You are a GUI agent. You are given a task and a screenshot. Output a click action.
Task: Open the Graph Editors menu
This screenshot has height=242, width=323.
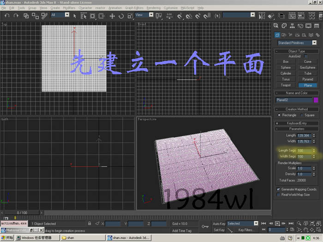[x=134, y=8]
